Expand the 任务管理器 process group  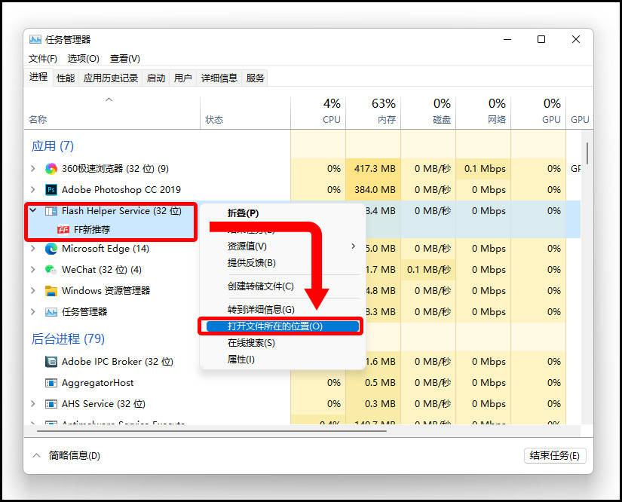33,312
